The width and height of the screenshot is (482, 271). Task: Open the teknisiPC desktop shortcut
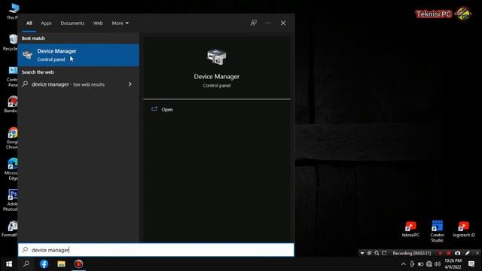tap(410, 229)
